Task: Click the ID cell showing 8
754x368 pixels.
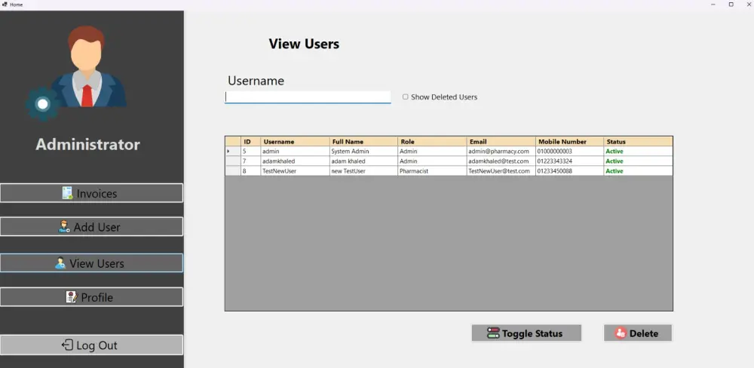Action: coord(250,170)
